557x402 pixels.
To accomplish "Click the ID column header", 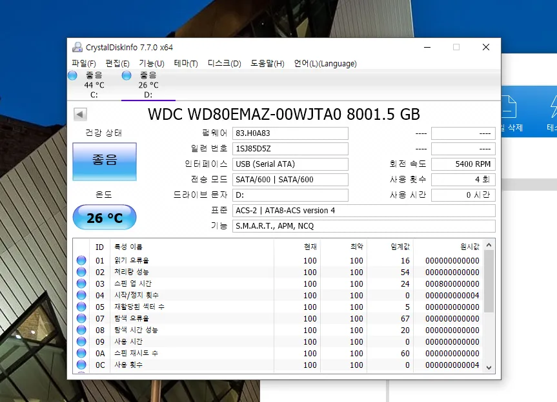I will (x=99, y=247).
